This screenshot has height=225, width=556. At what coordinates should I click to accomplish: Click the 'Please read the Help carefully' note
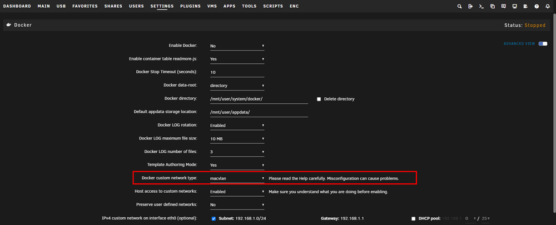coord(334,178)
